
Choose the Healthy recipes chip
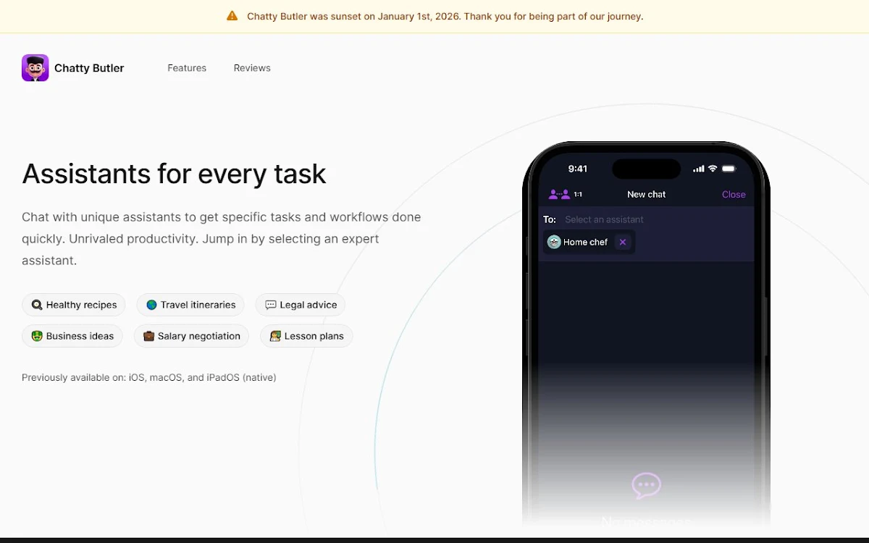coord(74,305)
